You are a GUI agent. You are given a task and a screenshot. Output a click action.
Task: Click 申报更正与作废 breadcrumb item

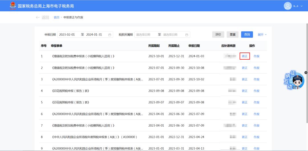[73, 18]
